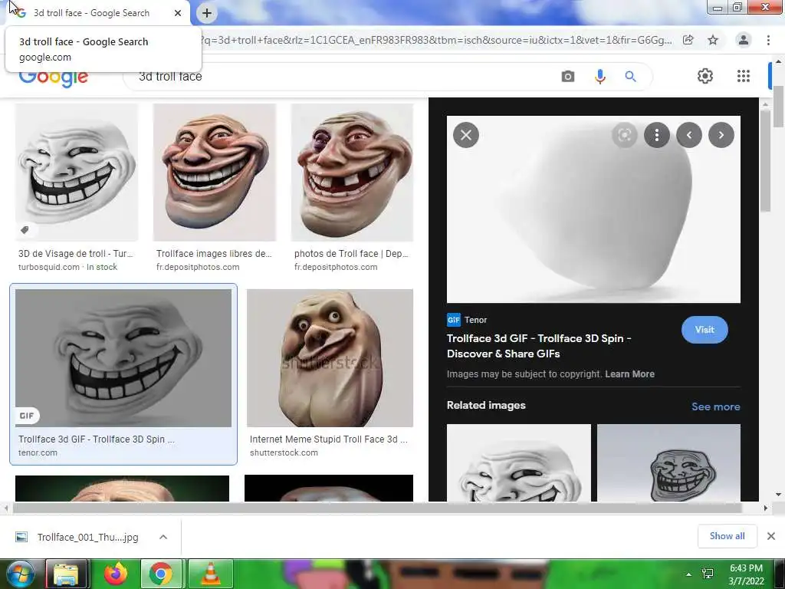
Task: Open the grey troll face related image
Action: tap(668, 462)
